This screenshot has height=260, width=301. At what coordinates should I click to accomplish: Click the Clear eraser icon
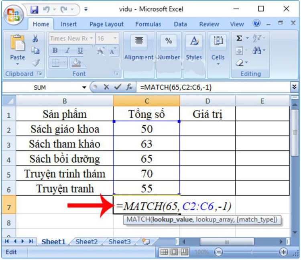[x=240, y=63]
